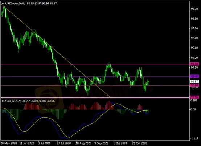Select the purple 93.45 price level label
Screen dimensions: 201x146
point(194,77)
